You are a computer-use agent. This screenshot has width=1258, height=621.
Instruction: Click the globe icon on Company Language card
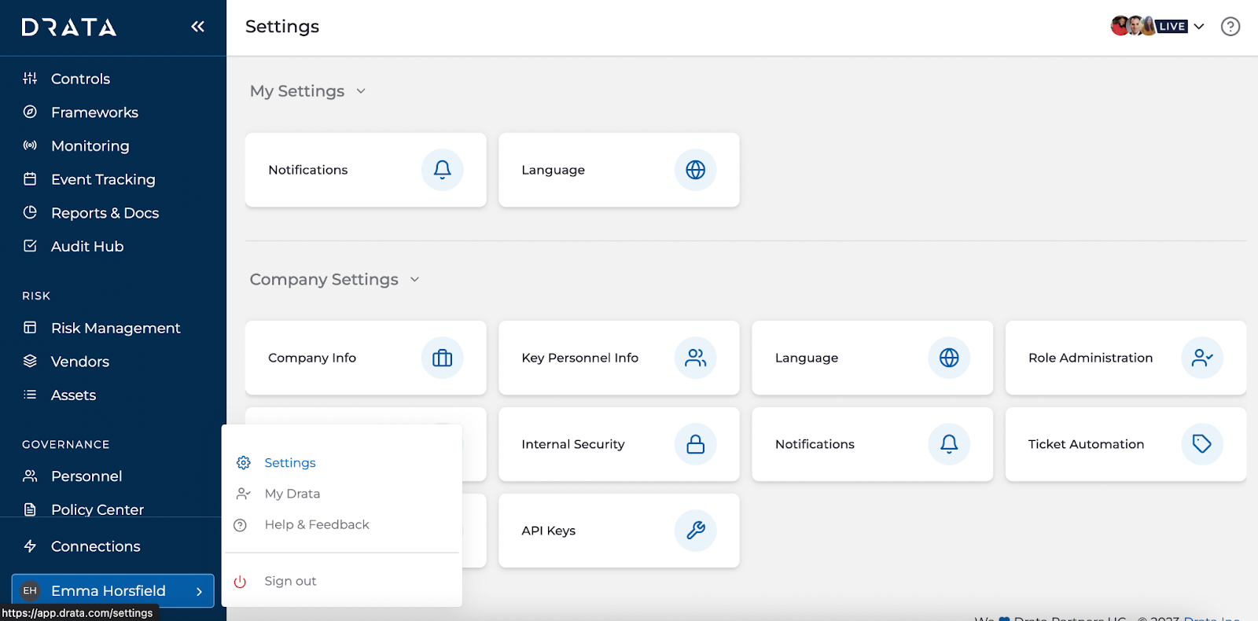click(x=949, y=358)
